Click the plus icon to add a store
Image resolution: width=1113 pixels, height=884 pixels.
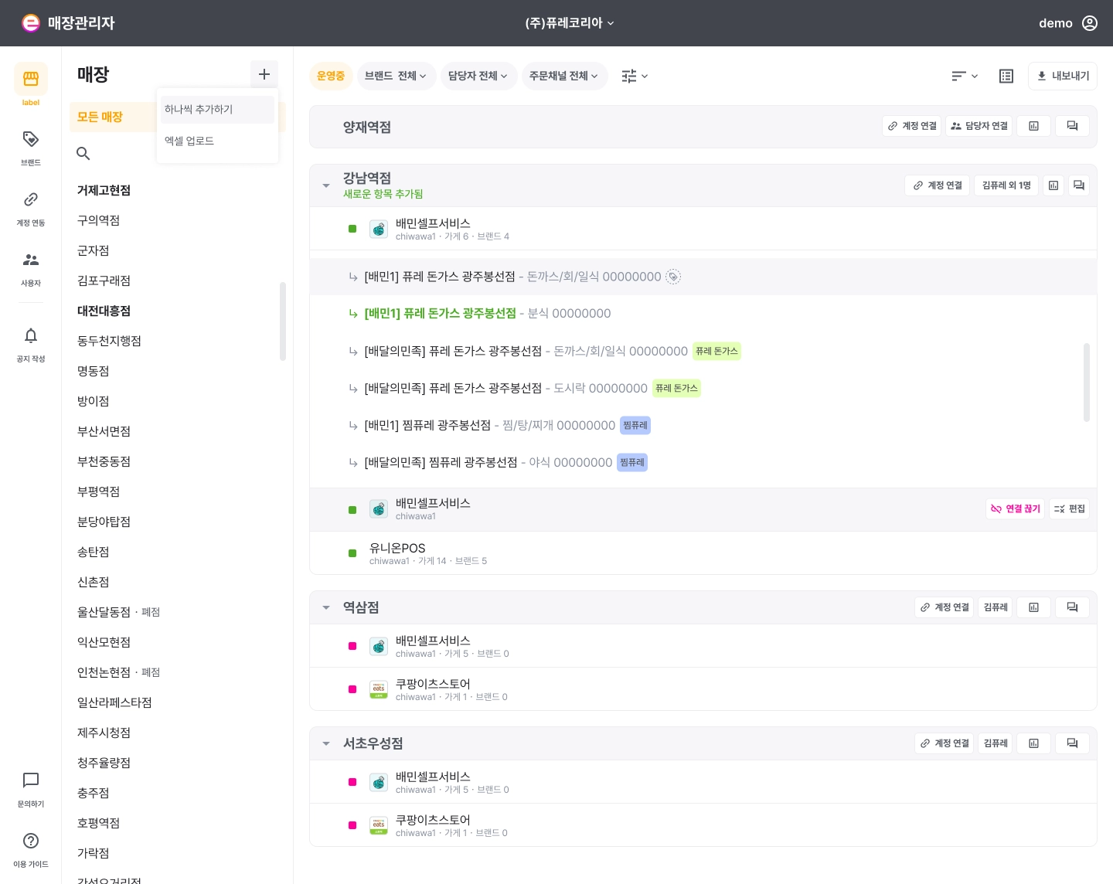coord(264,74)
